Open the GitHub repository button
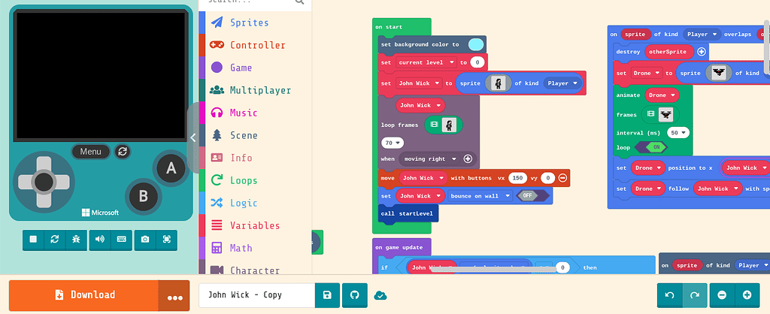The image size is (770, 314). 355,295
